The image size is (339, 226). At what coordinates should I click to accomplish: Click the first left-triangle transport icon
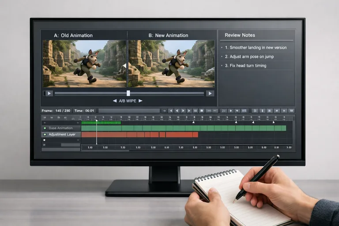pyautogui.click(x=170, y=110)
